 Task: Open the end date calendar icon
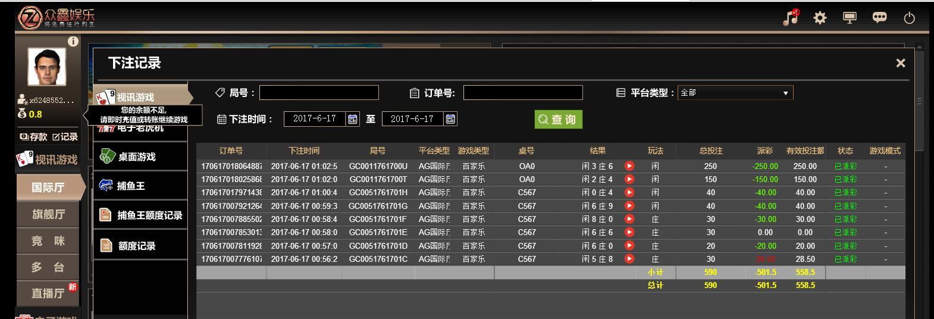point(450,119)
